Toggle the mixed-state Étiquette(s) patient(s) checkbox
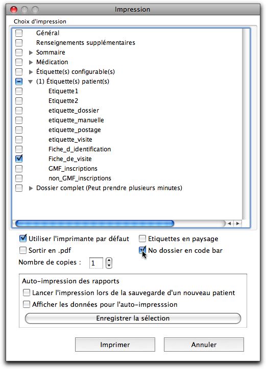 (x=19, y=82)
